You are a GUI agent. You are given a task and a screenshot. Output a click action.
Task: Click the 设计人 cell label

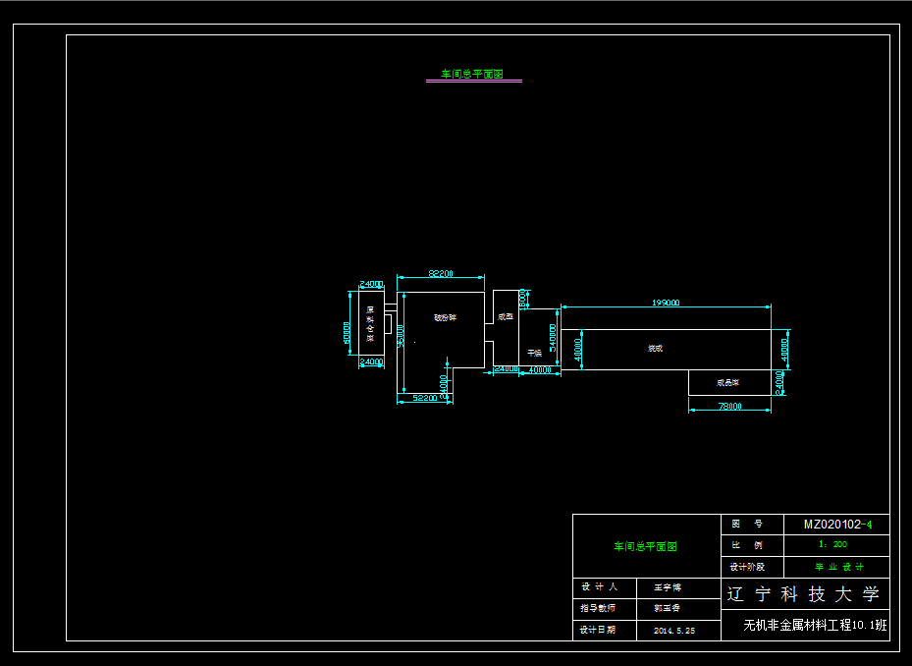599,586
